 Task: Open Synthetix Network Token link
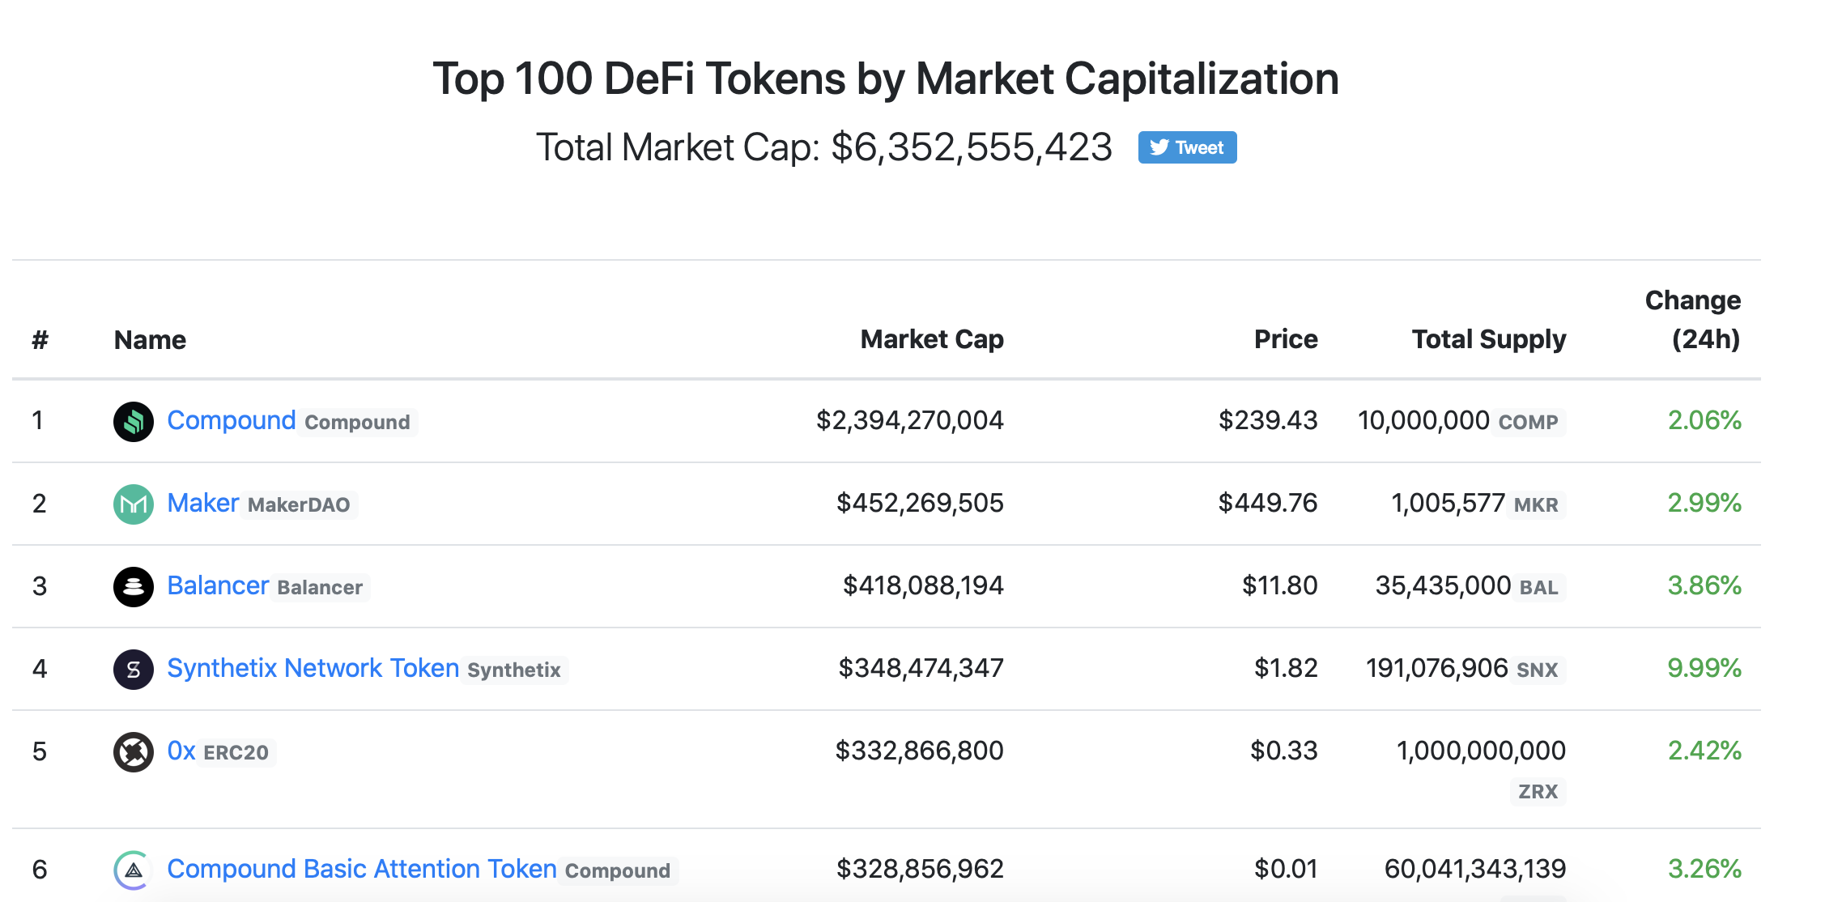(x=313, y=668)
